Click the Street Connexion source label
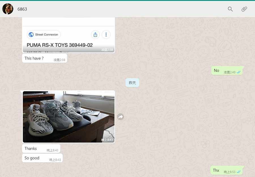Viewport: 255px width, 177px height. pos(46,34)
